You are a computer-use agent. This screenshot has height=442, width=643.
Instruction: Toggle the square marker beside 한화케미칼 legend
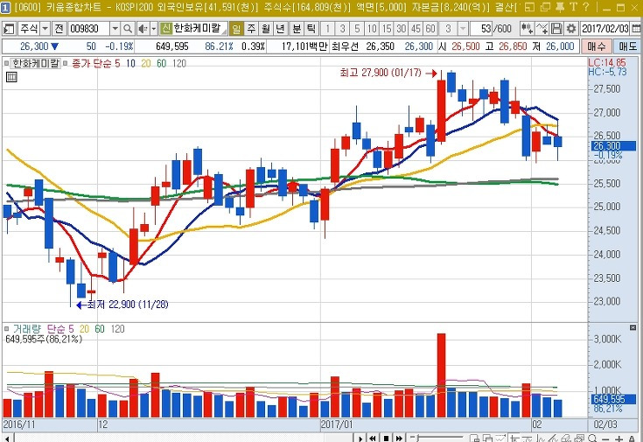pos(6,64)
